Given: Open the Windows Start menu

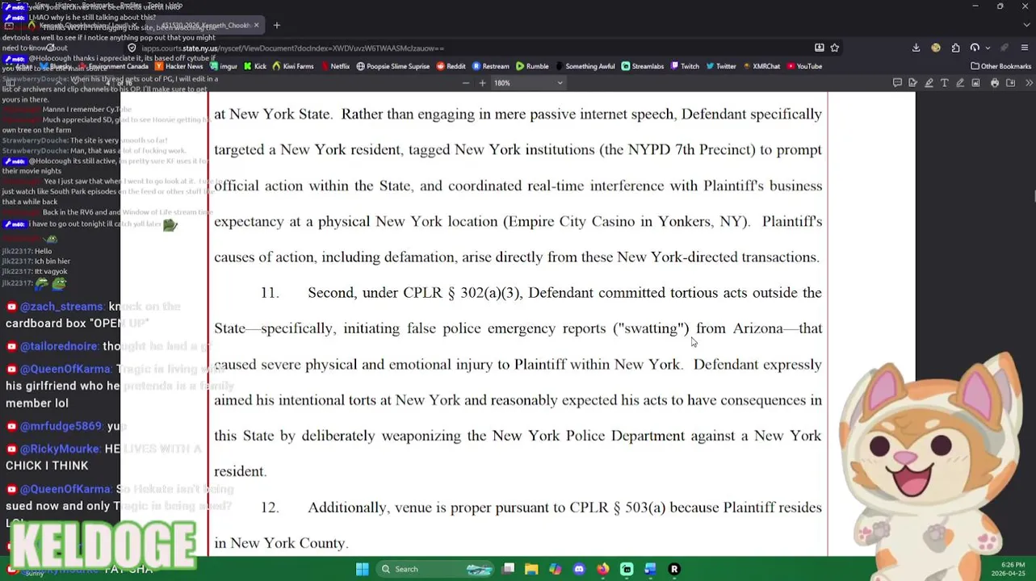Looking at the screenshot, I should click(x=363, y=569).
